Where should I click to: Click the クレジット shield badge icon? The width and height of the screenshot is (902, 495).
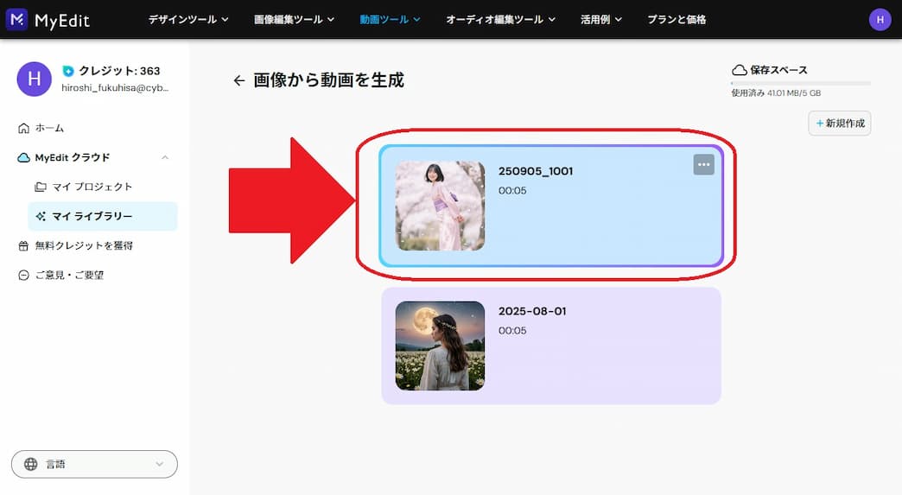[68, 71]
